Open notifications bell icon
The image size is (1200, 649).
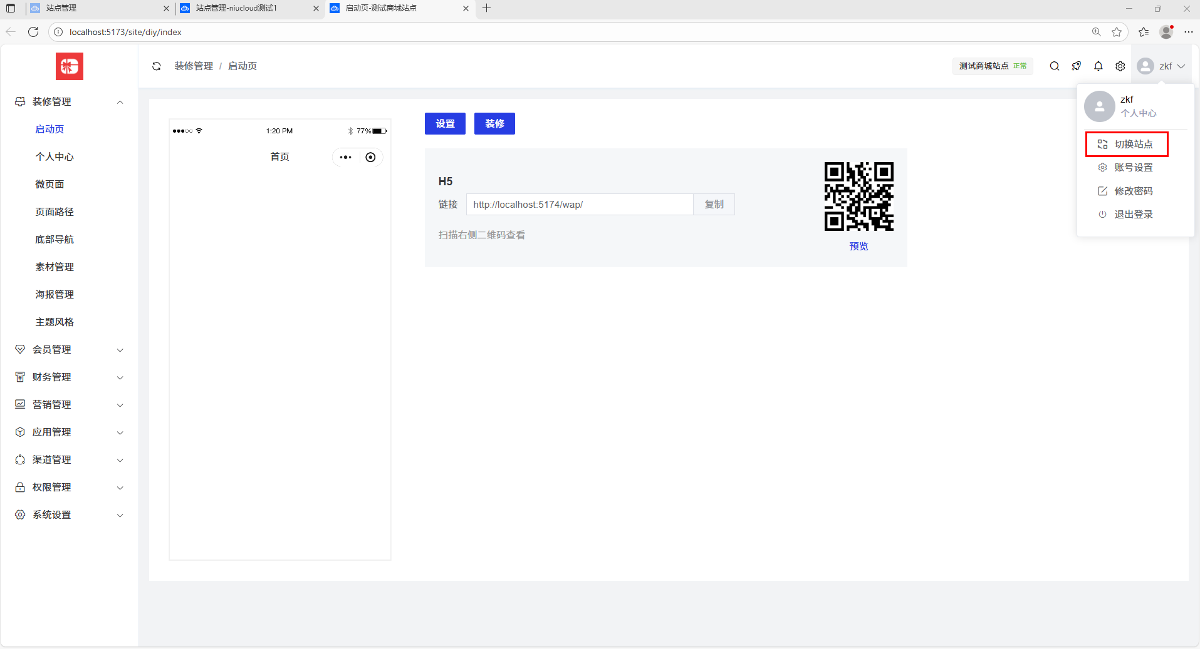(x=1098, y=66)
